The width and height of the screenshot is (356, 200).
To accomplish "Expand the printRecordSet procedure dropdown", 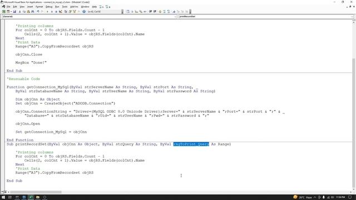I will coord(352,17).
